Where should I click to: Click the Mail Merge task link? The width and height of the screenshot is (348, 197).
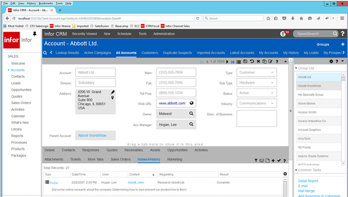[x=306, y=191]
